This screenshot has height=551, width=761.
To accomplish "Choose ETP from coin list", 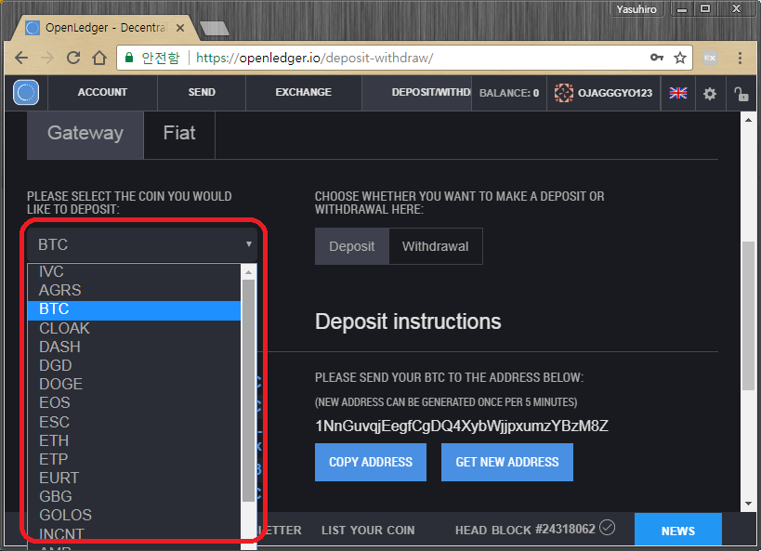I will [x=135, y=459].
